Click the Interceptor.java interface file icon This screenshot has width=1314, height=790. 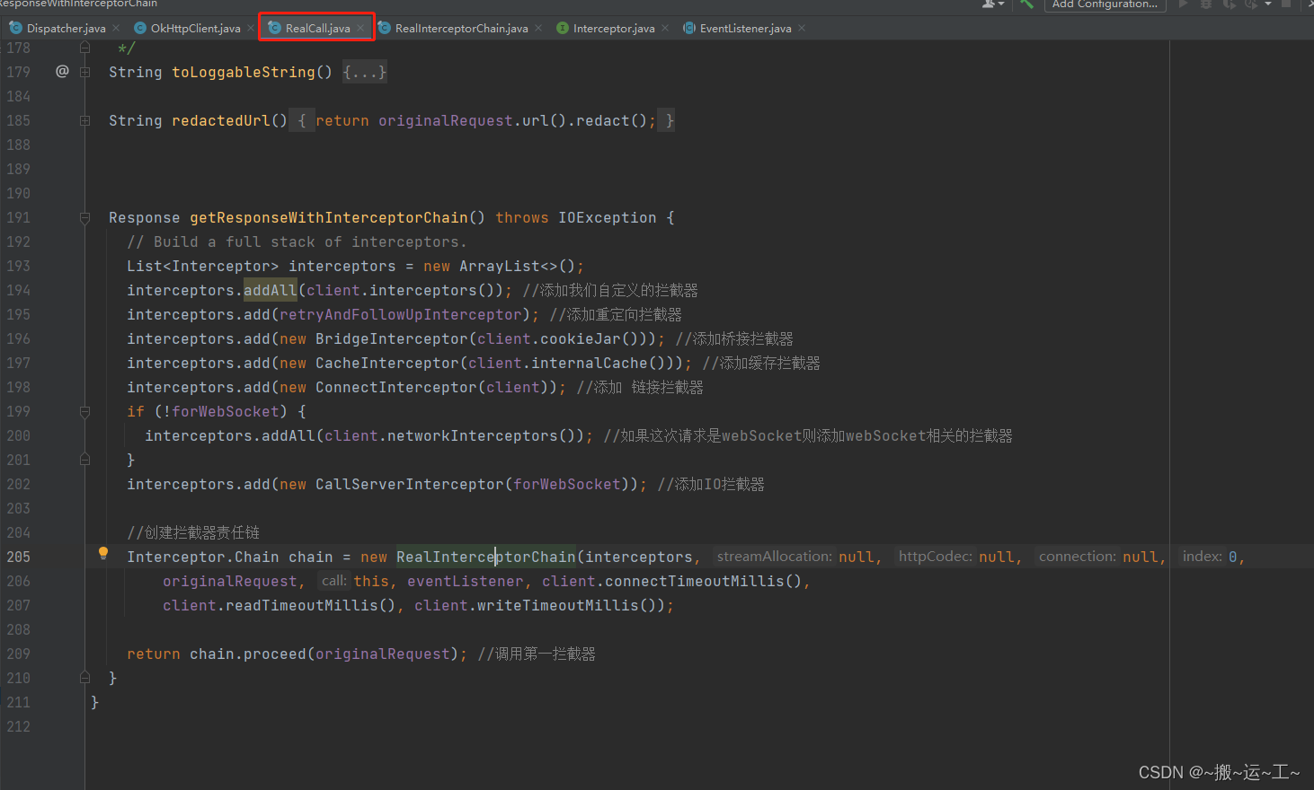(563, 28)
